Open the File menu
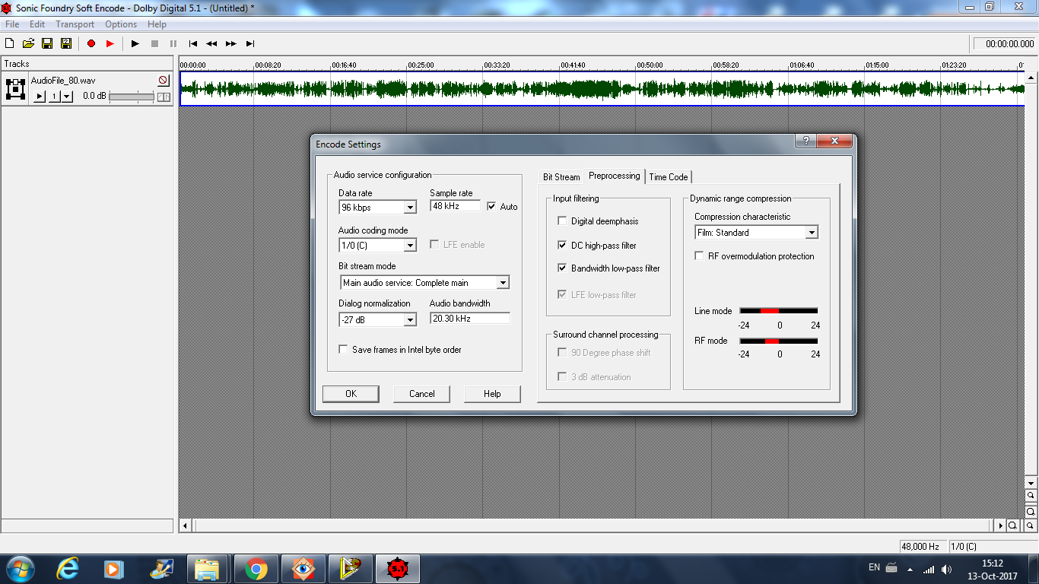 pos(12,24)
